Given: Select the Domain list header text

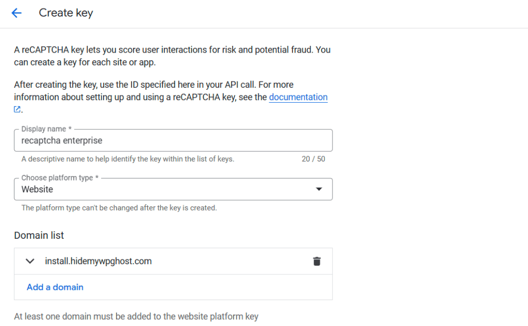Looking at the screenshot, I should 39,235.
